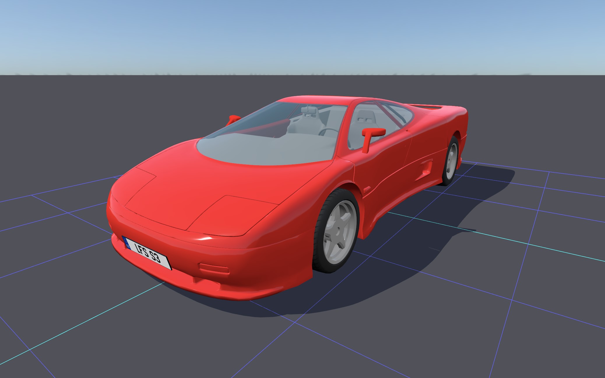605x378 pixels.
Task: Select the front bumper indicator light recess
Action: click(x=213, y=268)
